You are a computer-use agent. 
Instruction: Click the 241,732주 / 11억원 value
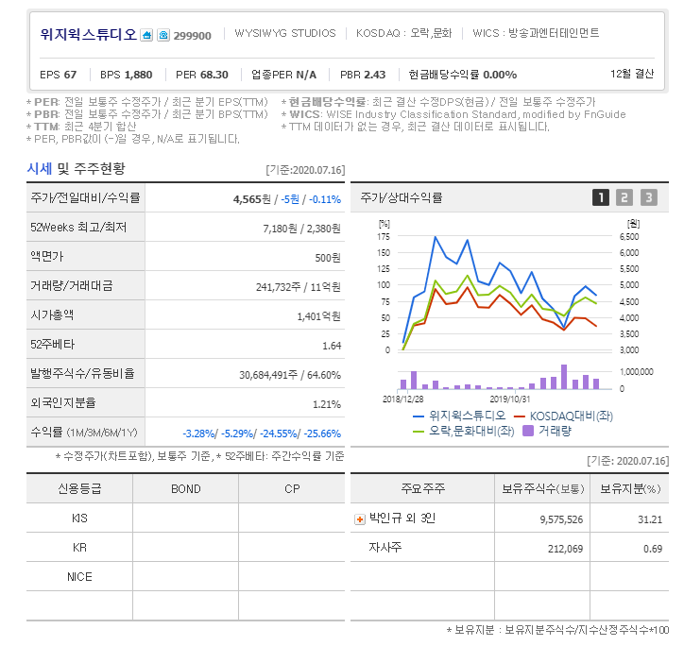point(298,287)
